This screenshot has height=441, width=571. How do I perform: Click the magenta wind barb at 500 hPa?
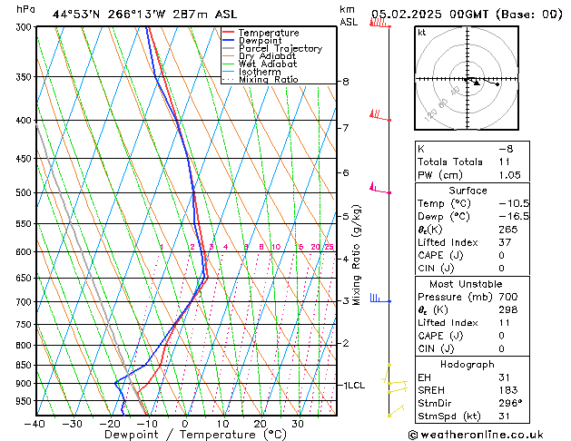[x=379, y=188]
